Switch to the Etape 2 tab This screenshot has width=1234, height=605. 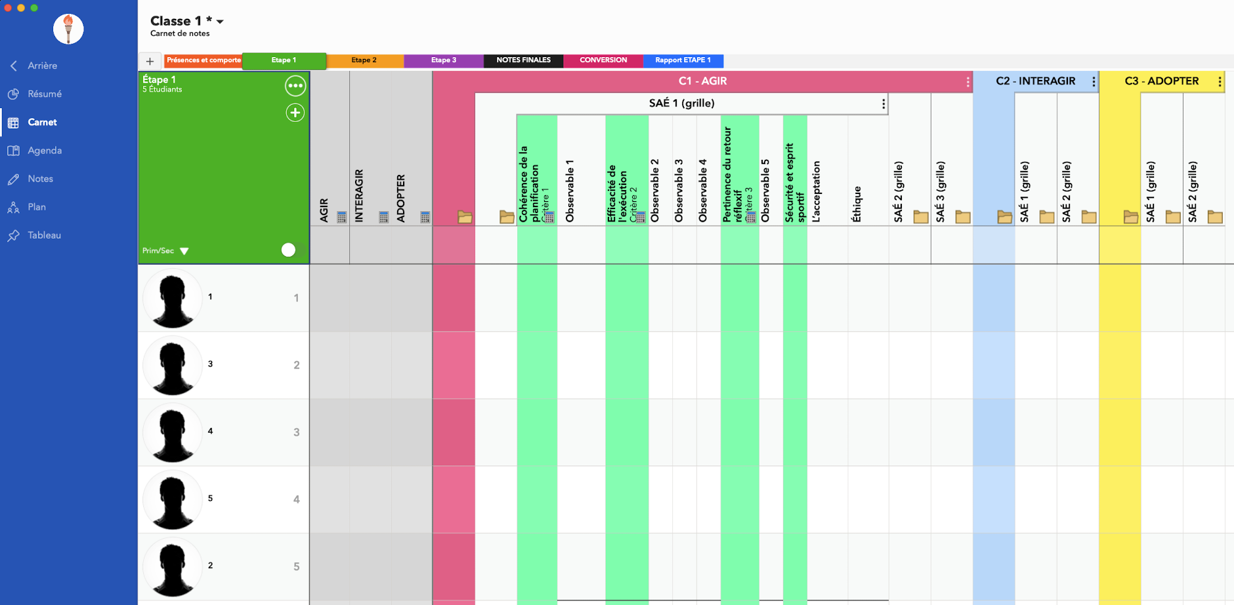click(364, 60)
